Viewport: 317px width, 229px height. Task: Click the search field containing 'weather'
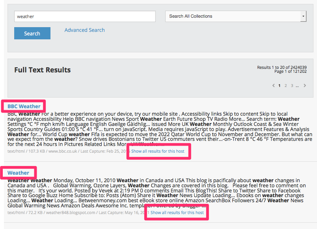pyautogui.click(x=85, y=17)
